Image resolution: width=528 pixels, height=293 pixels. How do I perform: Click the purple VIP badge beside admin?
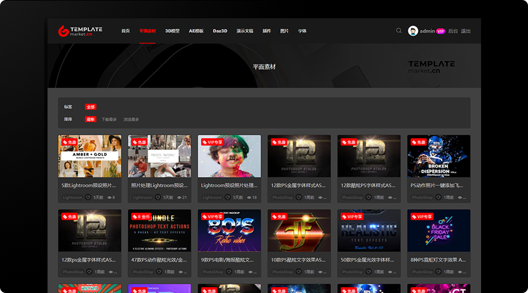click(441, 31)
